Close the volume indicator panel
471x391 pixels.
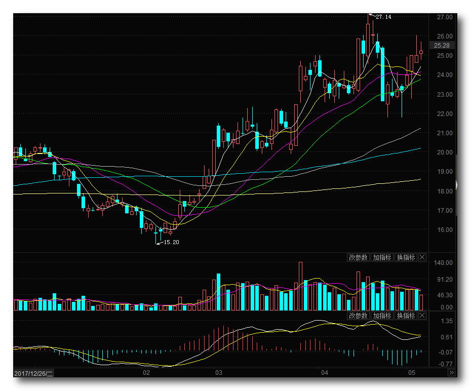tap(423, 257)
